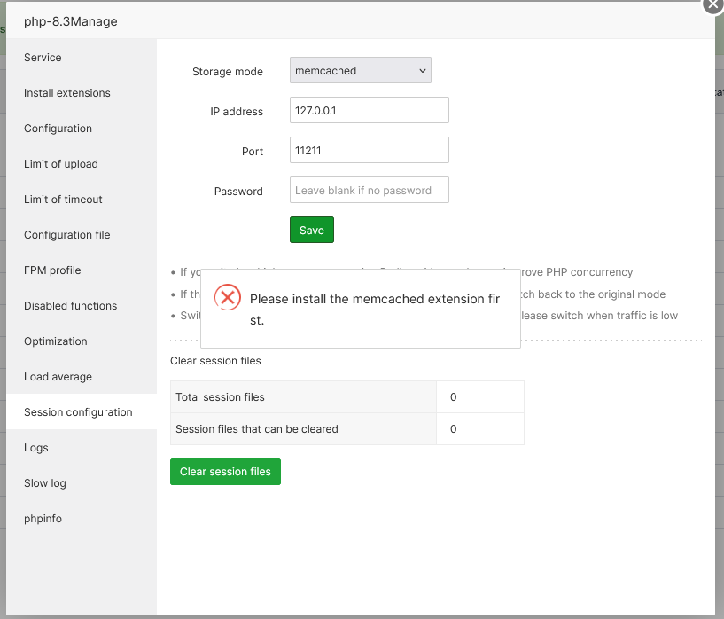Open the Configuration file tab
This screenshot has width=724, height=619.
(67, 235)
